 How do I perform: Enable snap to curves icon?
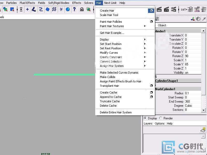coord(34,9)
